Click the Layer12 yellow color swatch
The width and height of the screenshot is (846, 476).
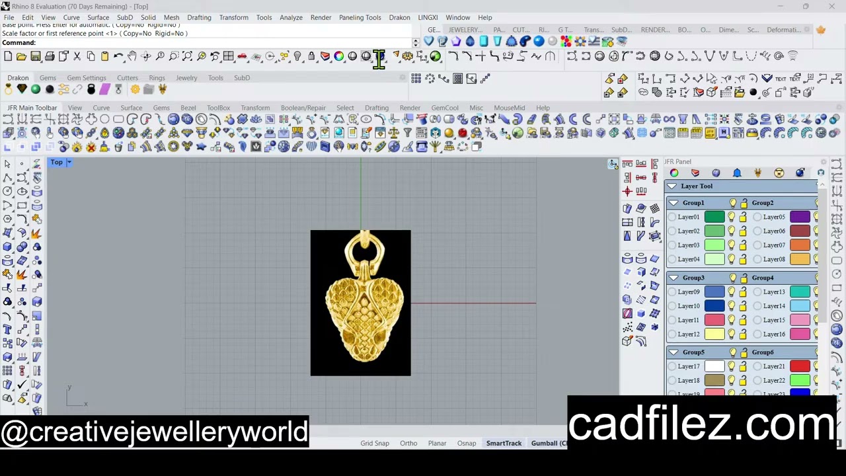click(714, 335)
